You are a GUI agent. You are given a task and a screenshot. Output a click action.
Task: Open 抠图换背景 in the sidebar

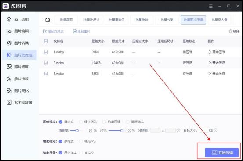point(19,103)
